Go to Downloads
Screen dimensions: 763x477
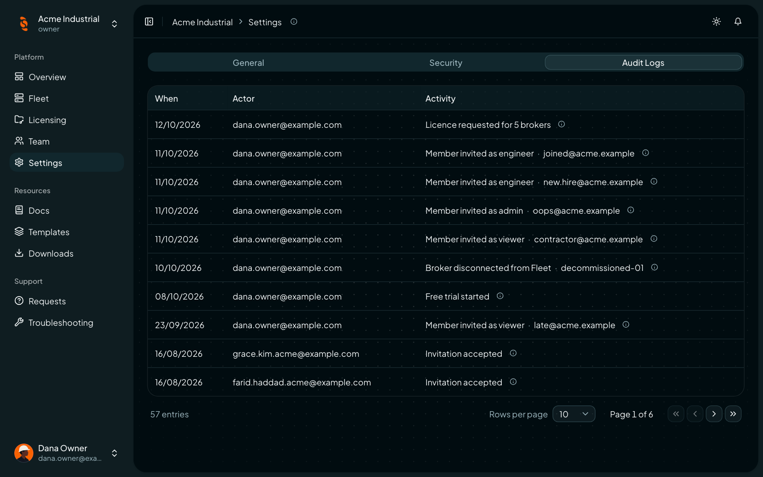tap(67, 253)
